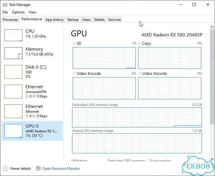Click the CPU '1% 1.20 GHz' text
The image size is (215, 176).
tap(36, 36)
